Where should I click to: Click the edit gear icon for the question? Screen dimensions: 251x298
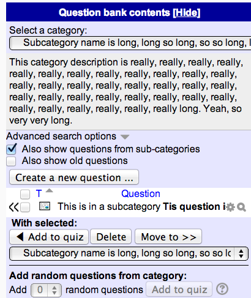pos(231,207)
